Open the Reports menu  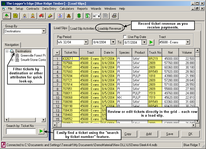82,9
